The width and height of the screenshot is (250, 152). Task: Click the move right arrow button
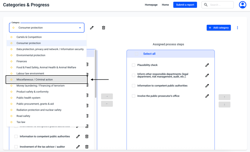point(107,96)
